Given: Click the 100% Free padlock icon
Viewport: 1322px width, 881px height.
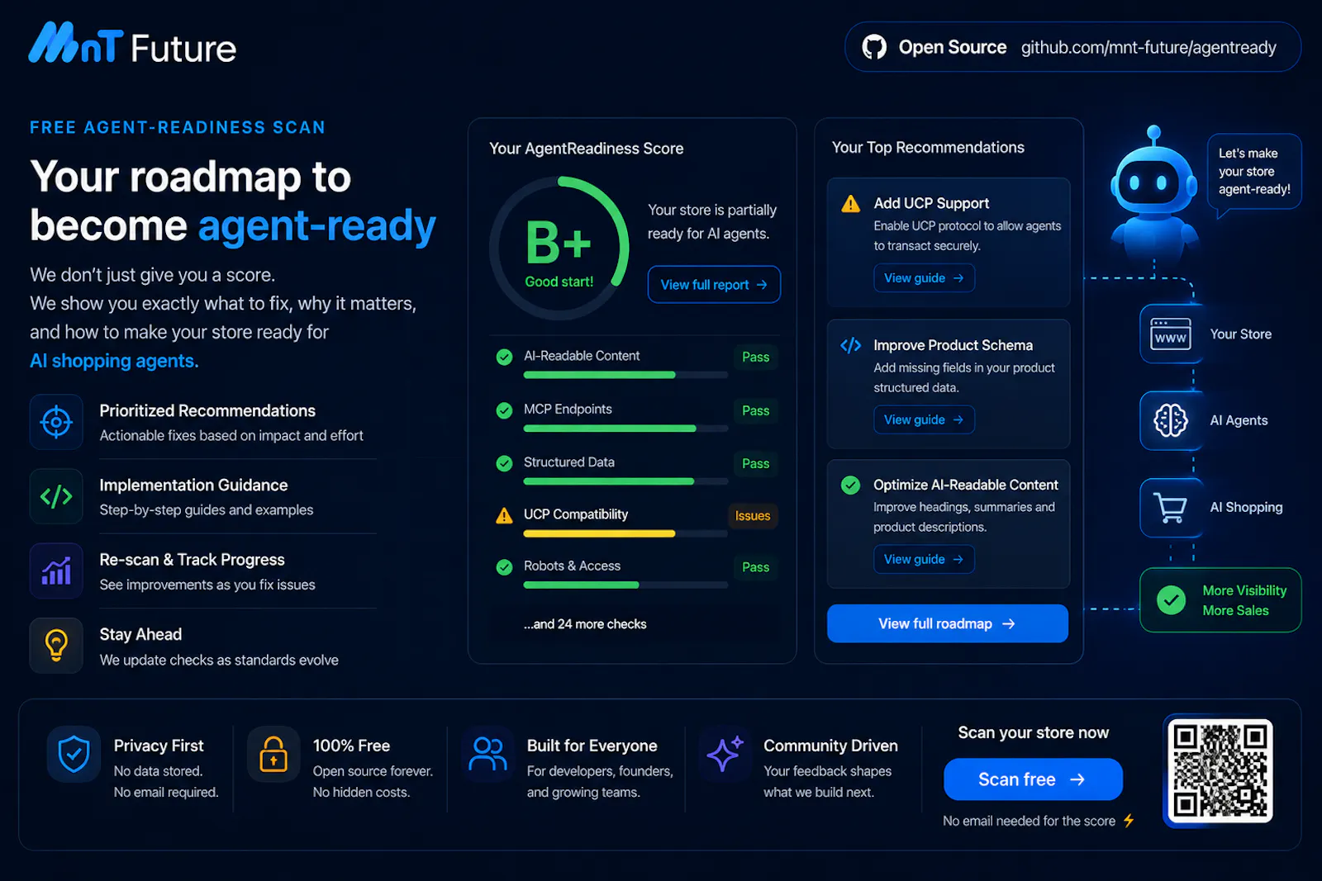Looking at the screenshot, I should 273,754.
